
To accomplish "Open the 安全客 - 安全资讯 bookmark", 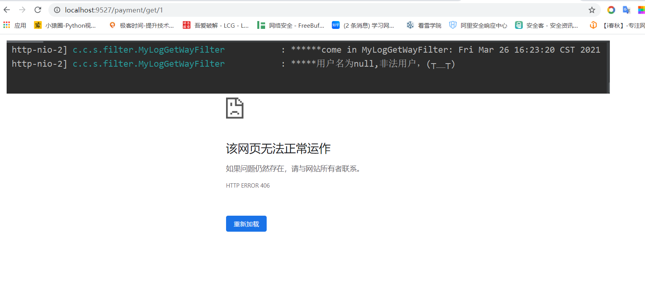I will pyautogui.click(x=547, y=25).
